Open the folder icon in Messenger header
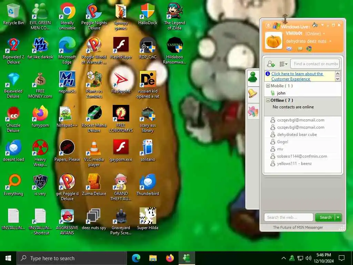Screen dimensions: 353x265 [x=300, y=48]
